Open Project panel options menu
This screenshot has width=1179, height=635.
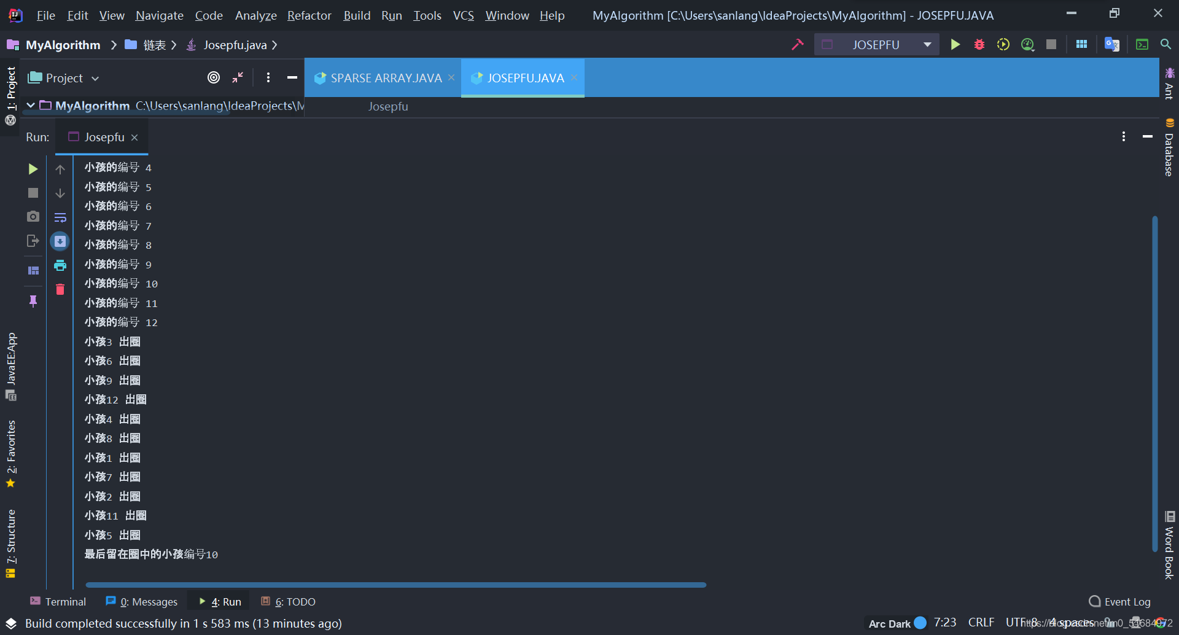(x=268, y=77)
